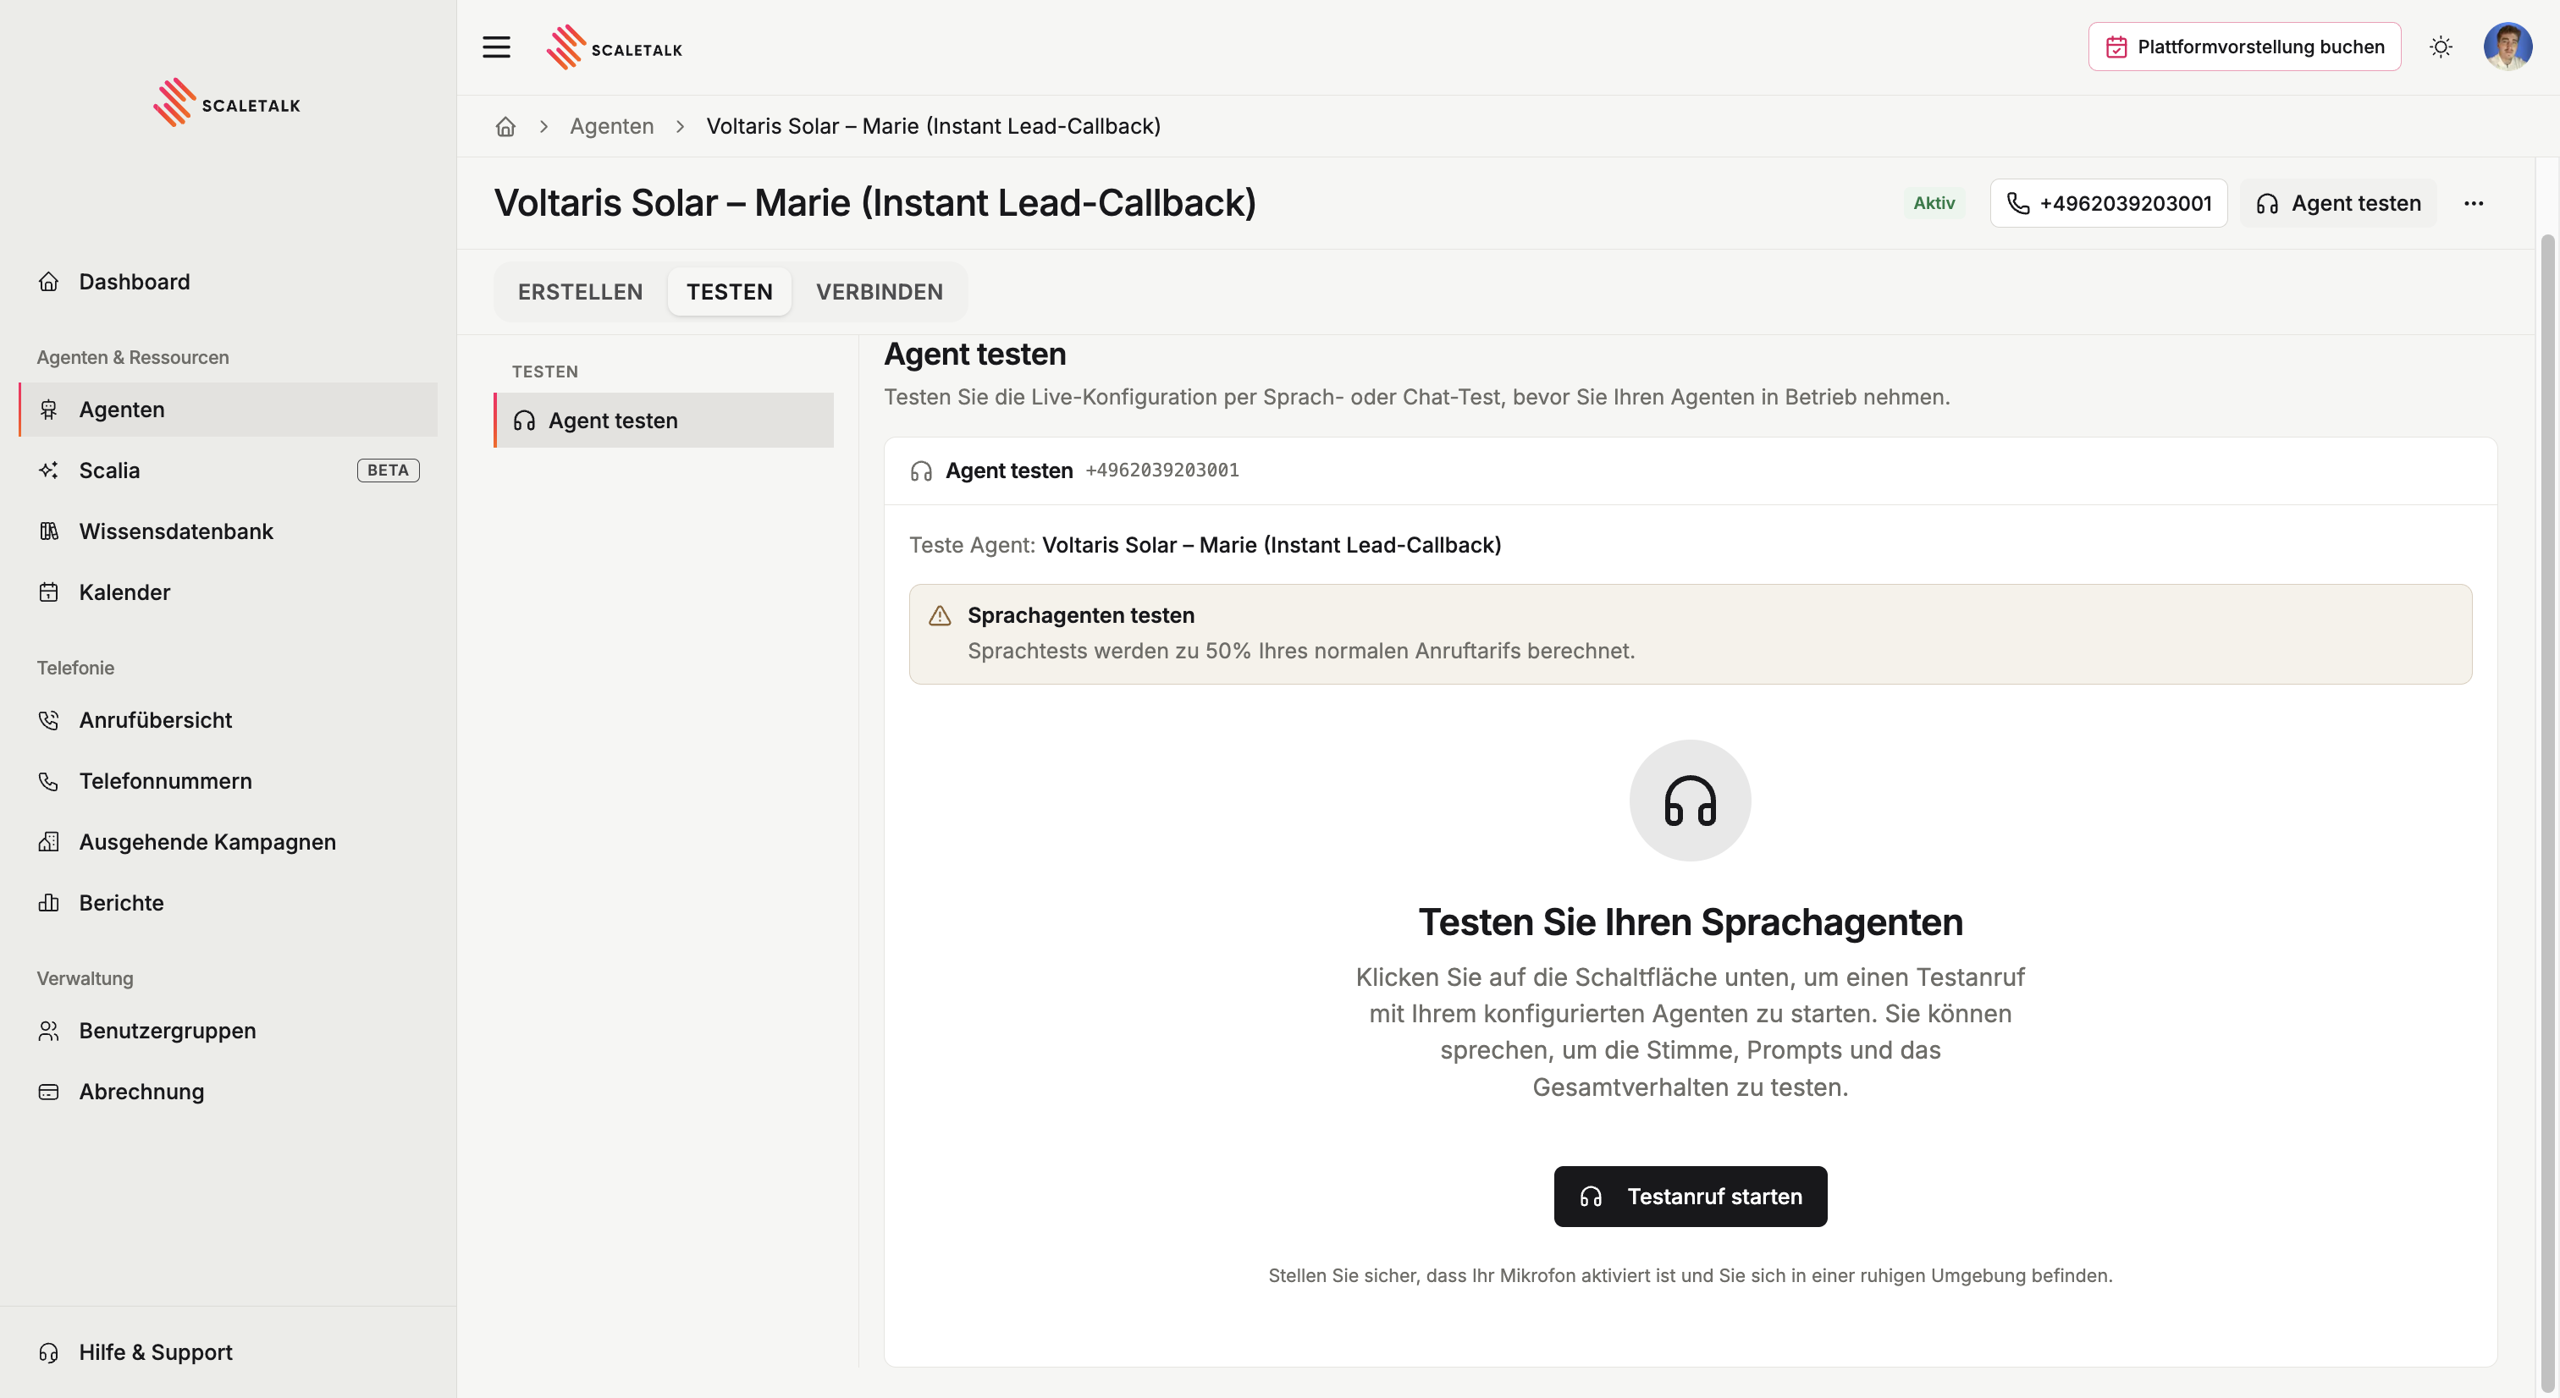Select Agent testen in TESTEN side panel
The width and height of the screenshot is (2560, 1398).
point(663,421)
